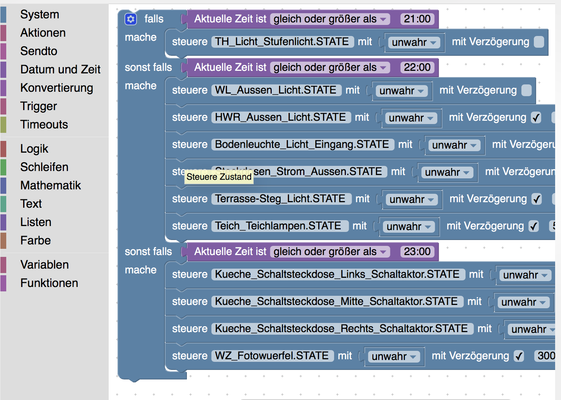
Task: Open the gear settings on the falls block
Action: pyautogui.click(x=131, y=19)
